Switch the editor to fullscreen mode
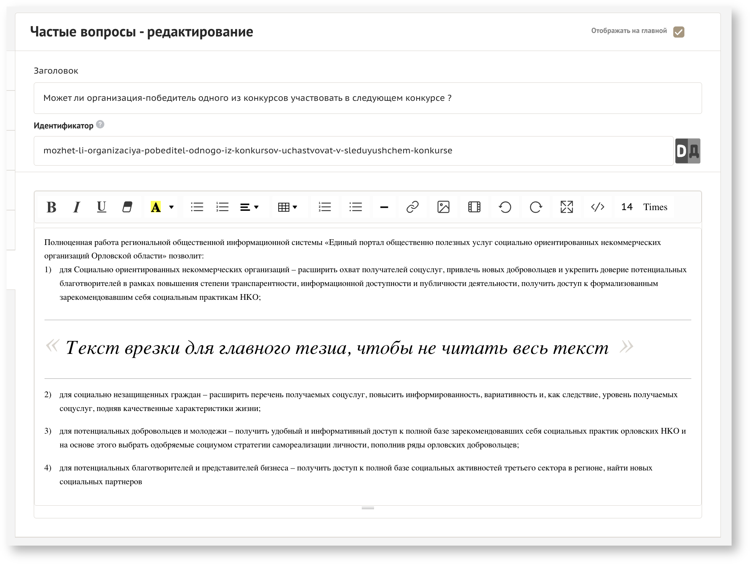750x564 pixels. coord(567,207)
